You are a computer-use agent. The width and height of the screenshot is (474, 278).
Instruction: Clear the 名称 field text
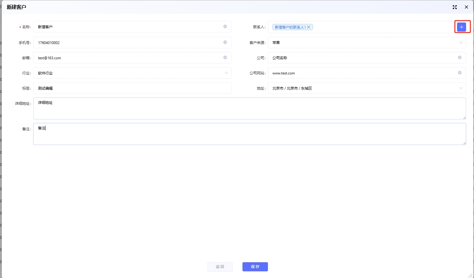pyautogui.click(x=225, y=26)
